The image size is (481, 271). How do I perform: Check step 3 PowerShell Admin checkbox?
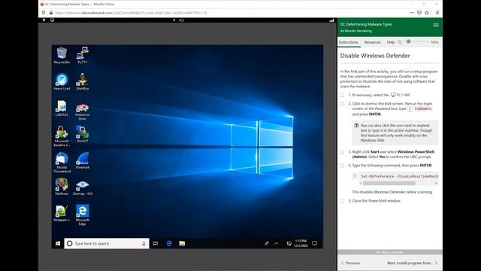(x=342, y=152)
